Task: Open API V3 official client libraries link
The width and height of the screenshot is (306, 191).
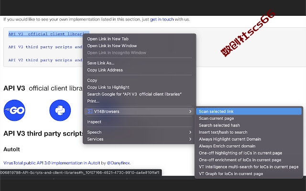Action: click(46, 34)
